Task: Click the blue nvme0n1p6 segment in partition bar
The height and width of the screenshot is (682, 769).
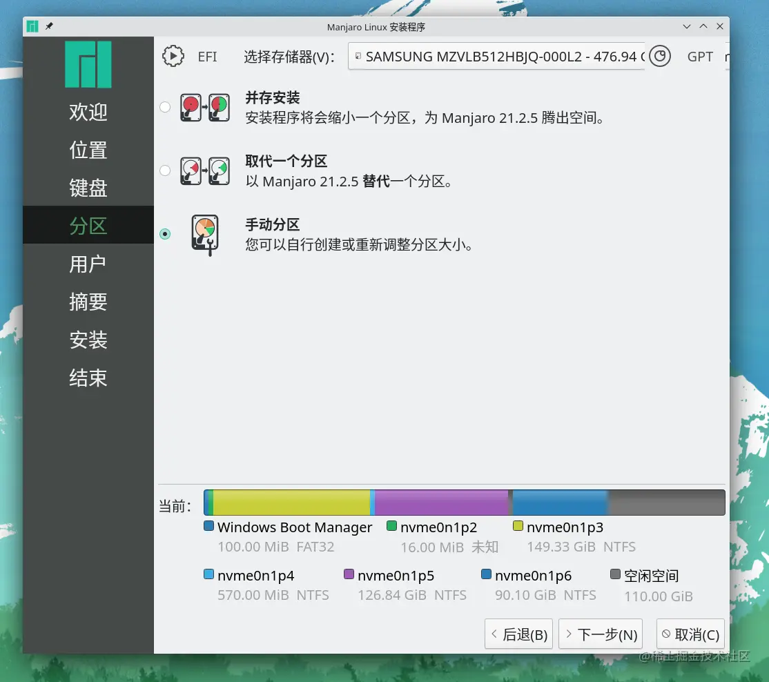Action: [560, 502]
